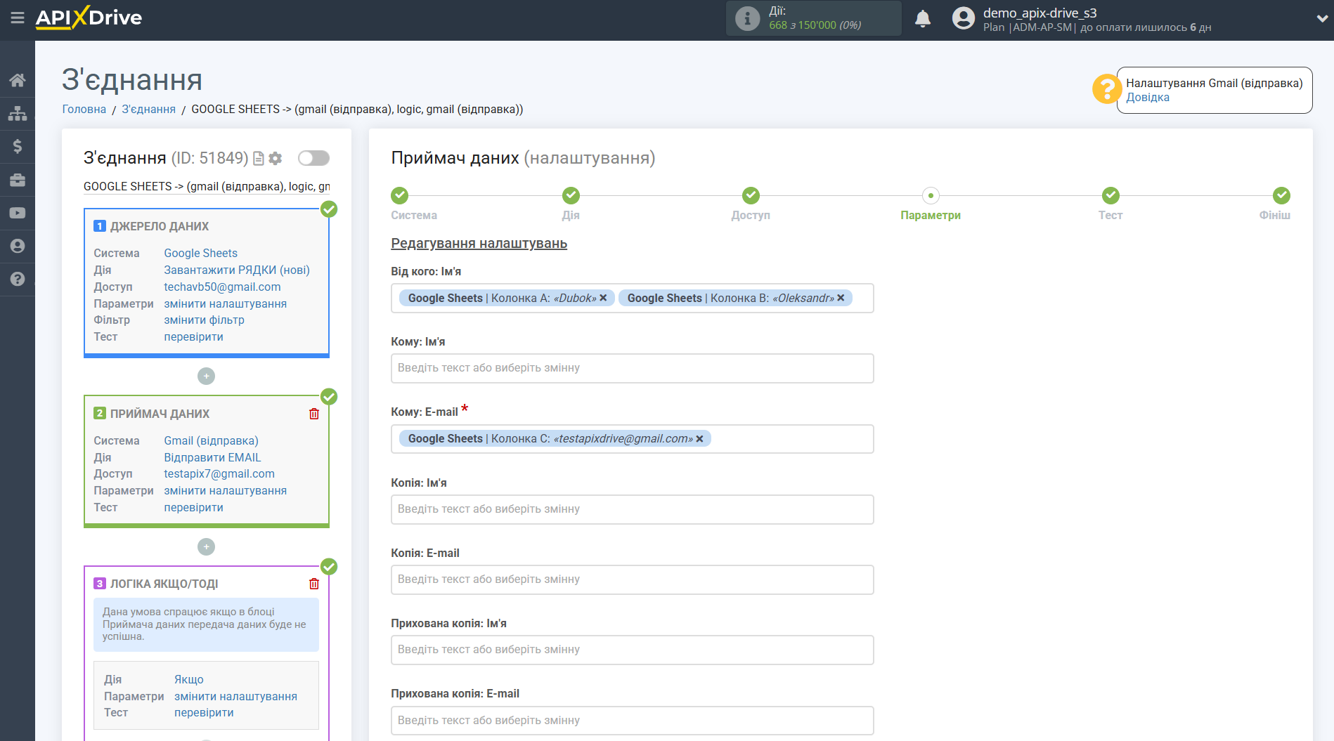Click the yellow help question mark
The width and height of the screenshot is (1334, 741).
click(x=1106, y=89)
